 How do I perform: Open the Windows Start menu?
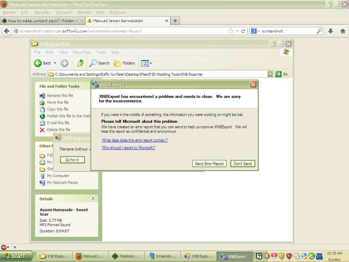(16, 256)
